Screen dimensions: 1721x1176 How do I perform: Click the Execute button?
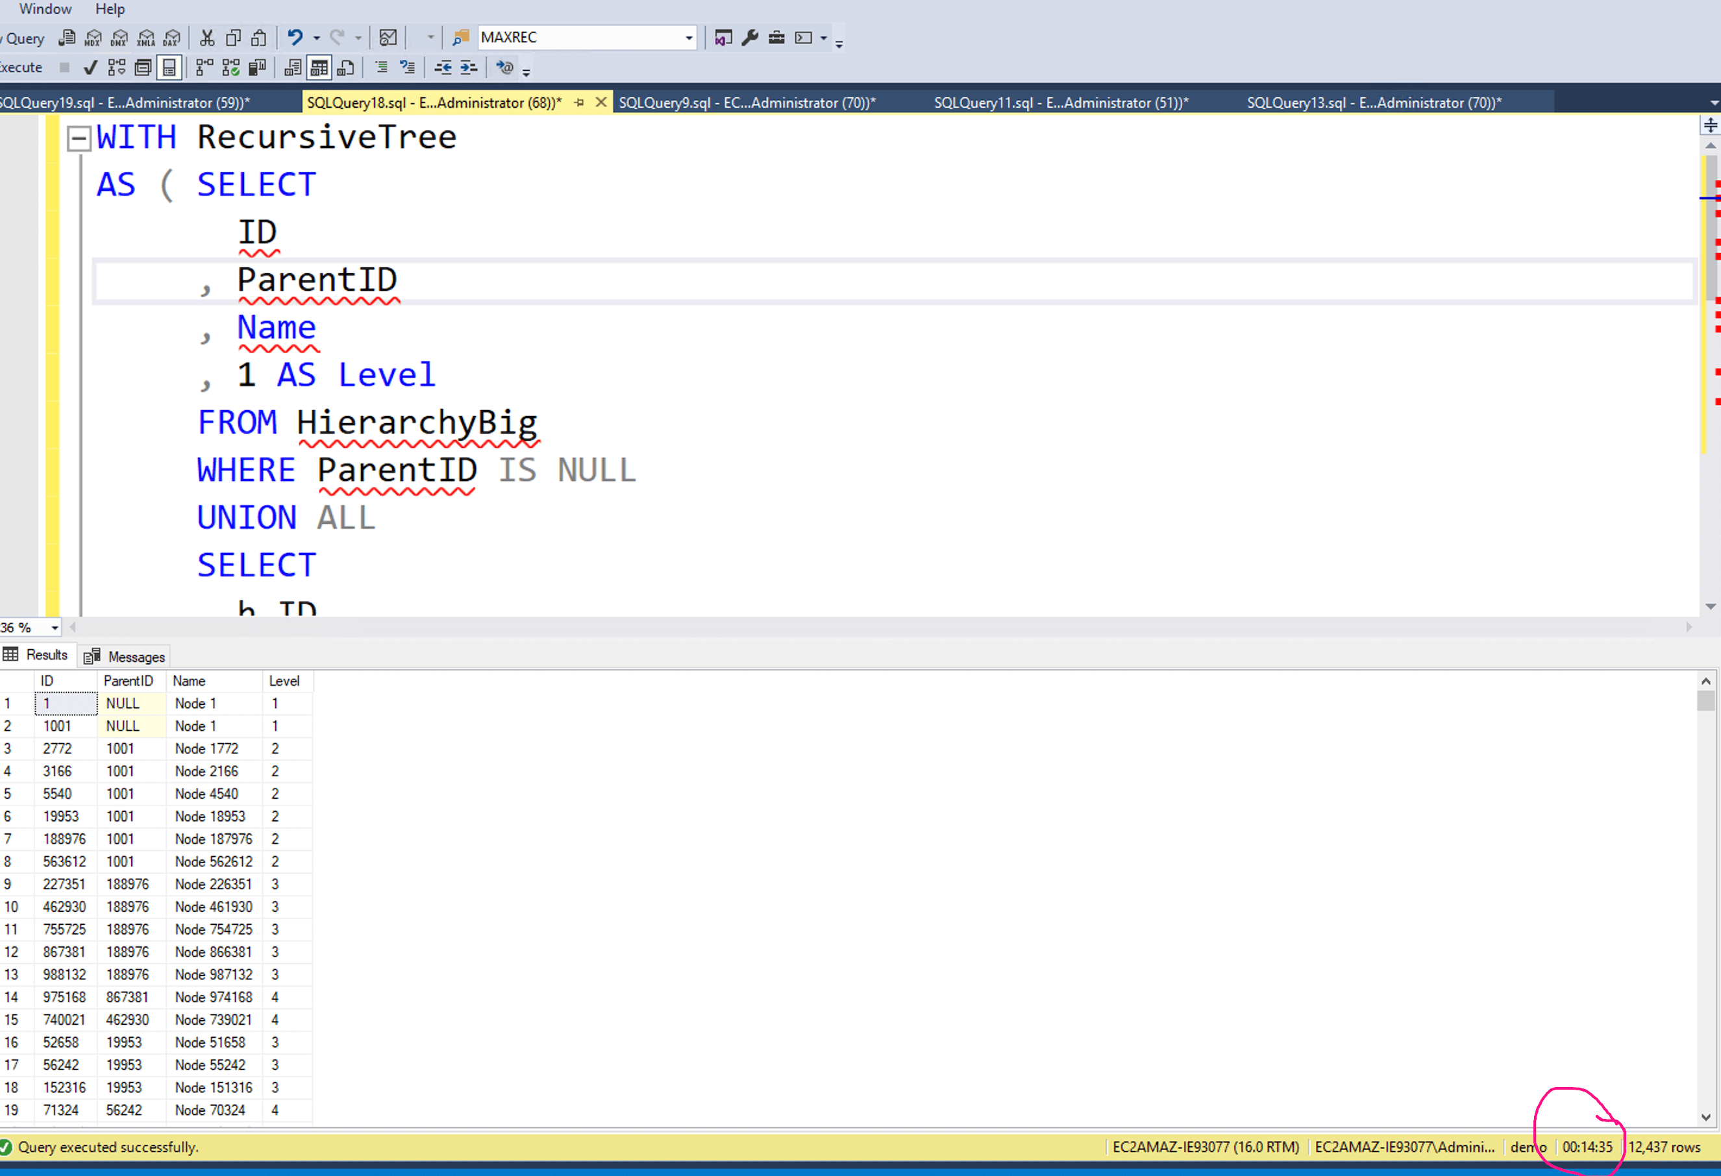point(21,67)
